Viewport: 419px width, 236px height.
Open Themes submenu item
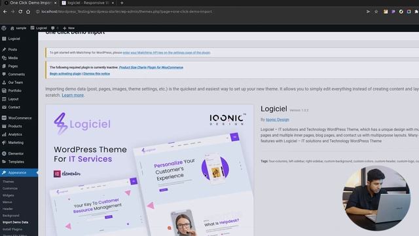coord(8,182)
